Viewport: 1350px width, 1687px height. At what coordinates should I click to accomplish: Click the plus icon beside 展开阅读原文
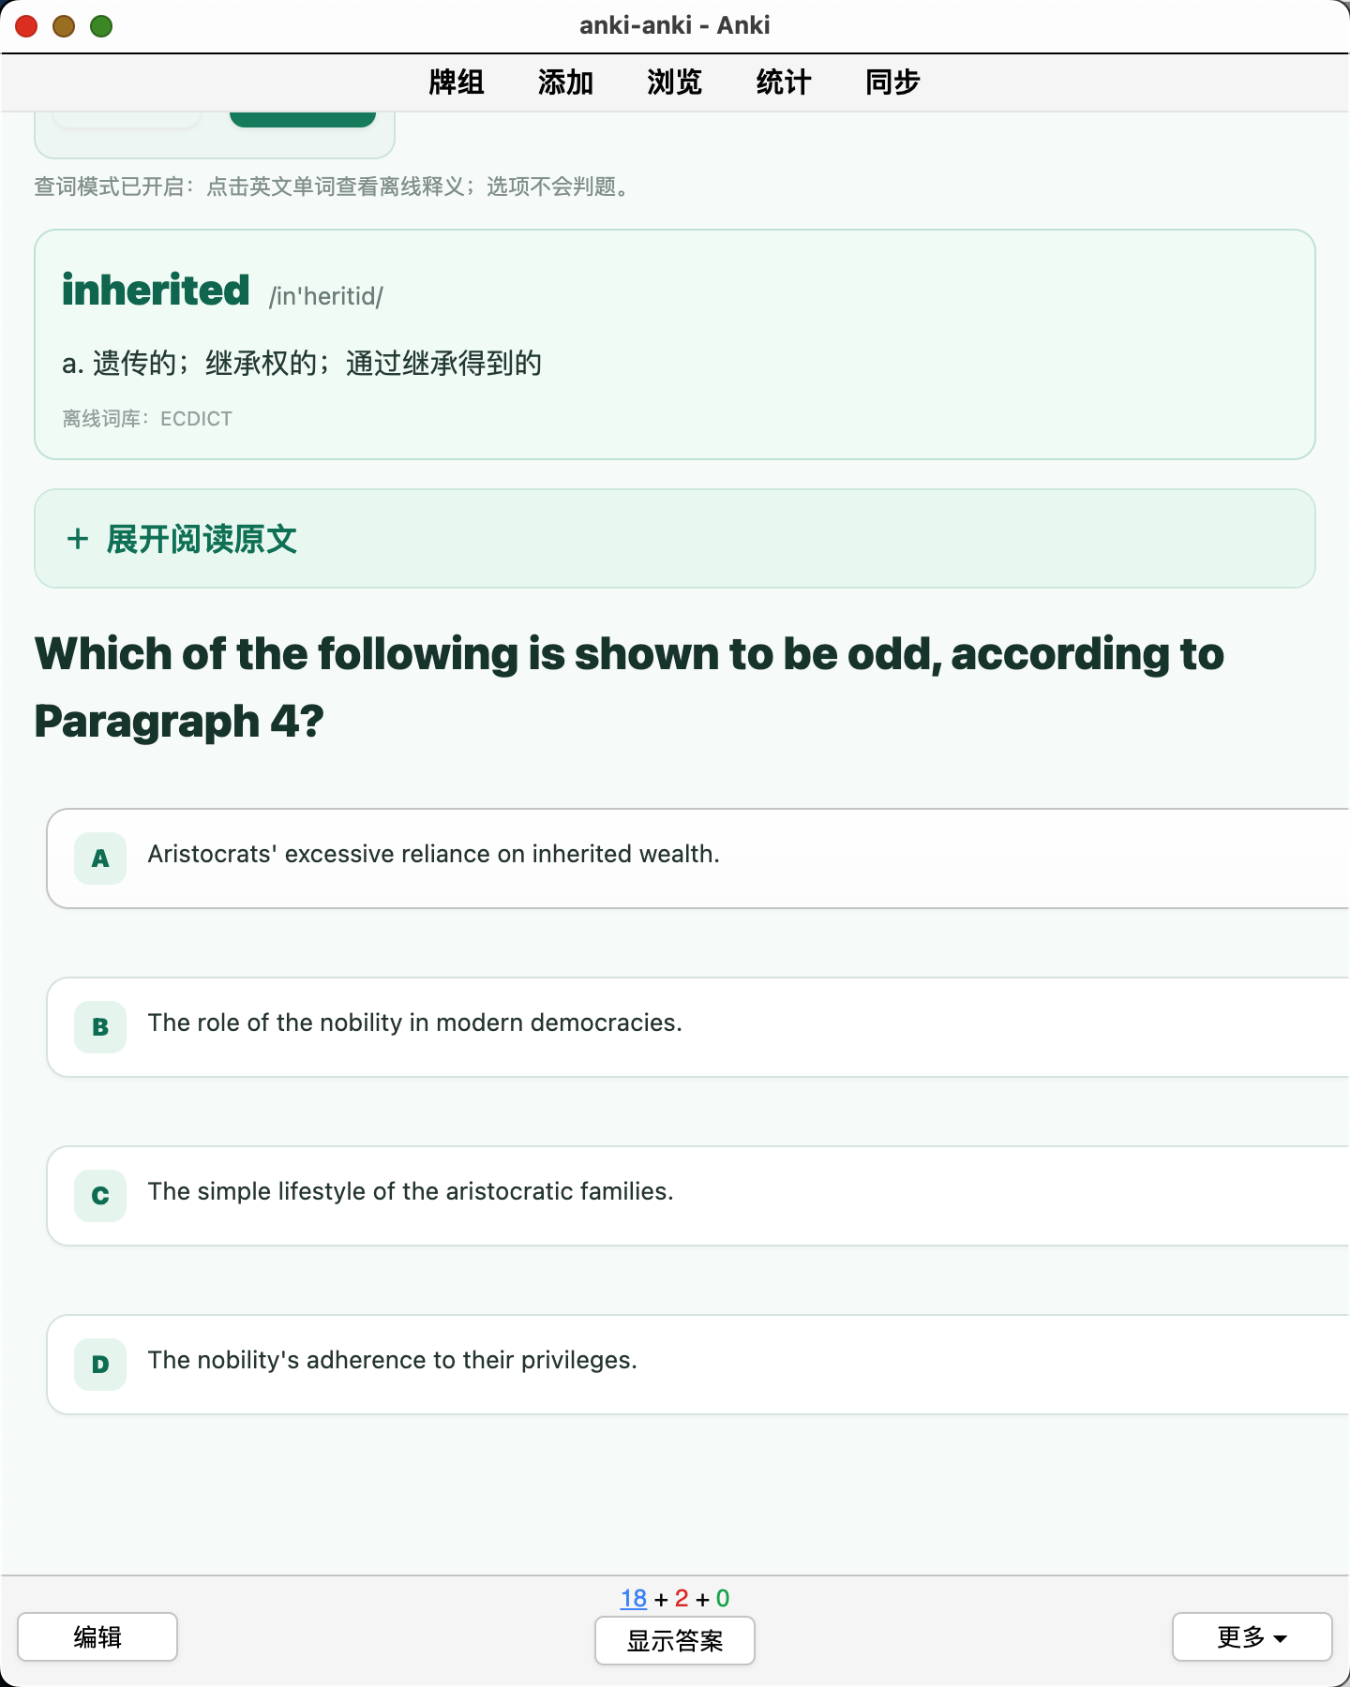(78, 539)
